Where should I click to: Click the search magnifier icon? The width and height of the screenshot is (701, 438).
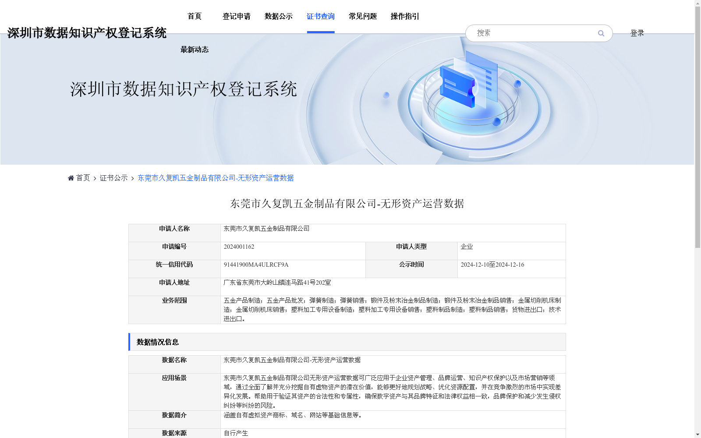601,33
